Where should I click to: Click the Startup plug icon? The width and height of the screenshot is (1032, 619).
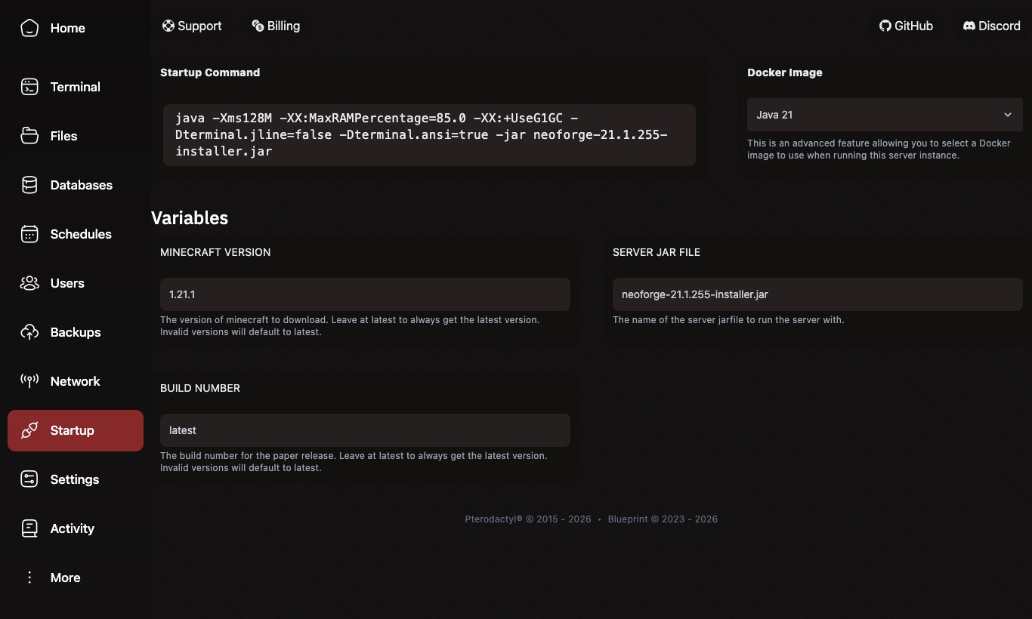29,430
